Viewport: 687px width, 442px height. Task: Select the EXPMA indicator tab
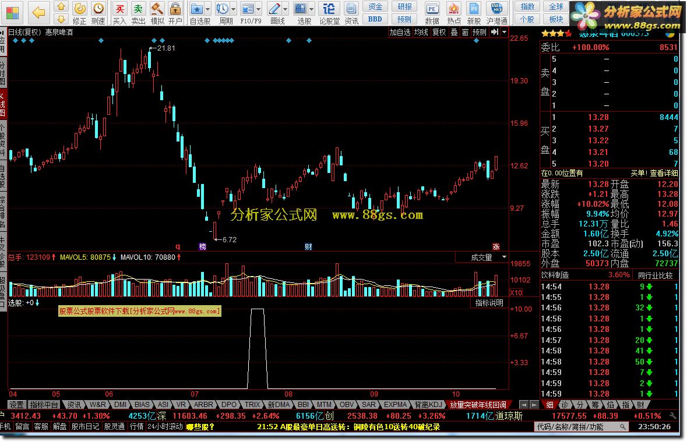tap(395, 405)
